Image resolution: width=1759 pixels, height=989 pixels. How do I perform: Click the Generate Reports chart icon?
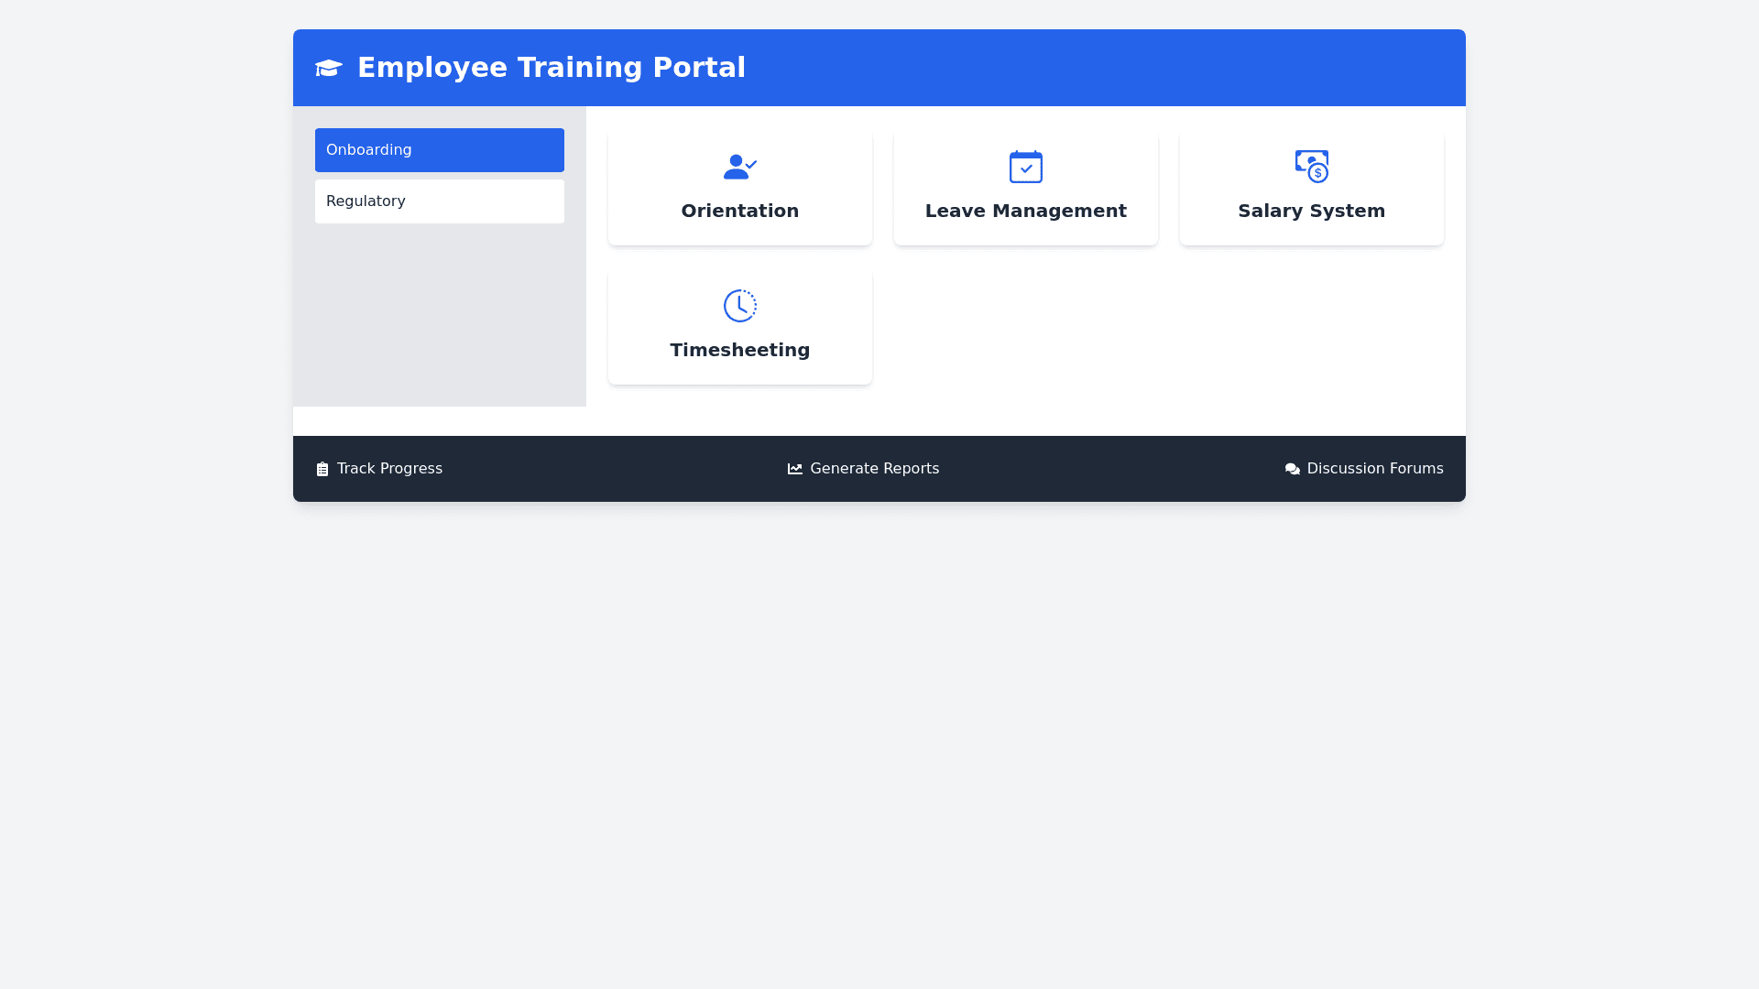pos(795,469)
